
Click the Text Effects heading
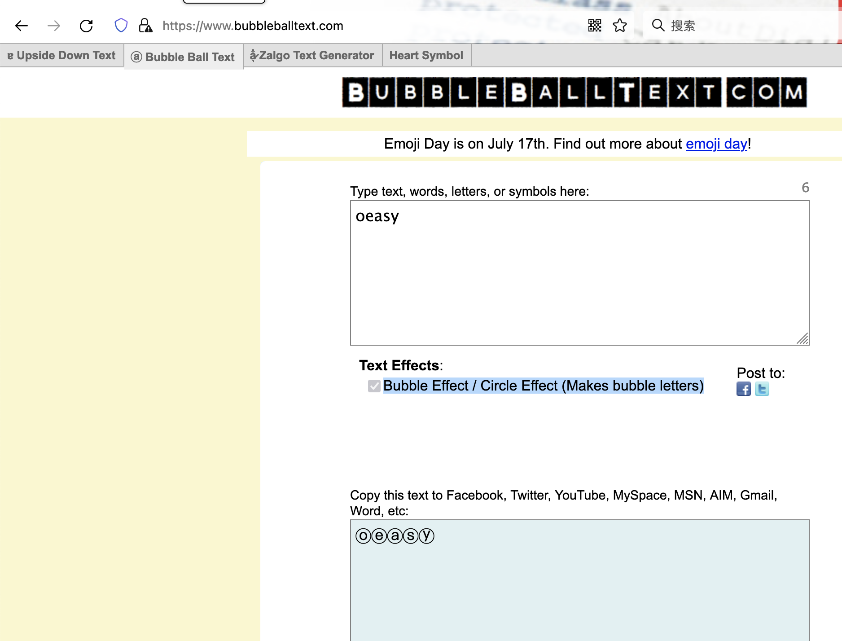pyautogui.click(x=401, y=365)
